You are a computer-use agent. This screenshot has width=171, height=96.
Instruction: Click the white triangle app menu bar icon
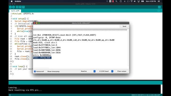point(110,1)
